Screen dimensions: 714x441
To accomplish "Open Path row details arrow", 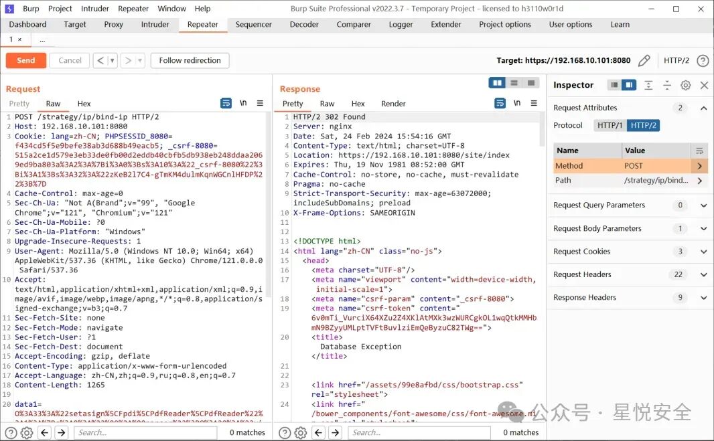I will 699,181.
